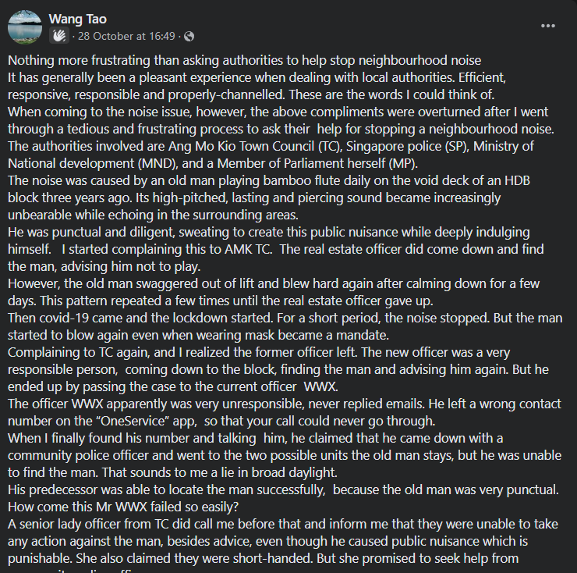Screen dimensions: 577x573
Task: Click the words 'National development (MND)'
Action: 92,164
